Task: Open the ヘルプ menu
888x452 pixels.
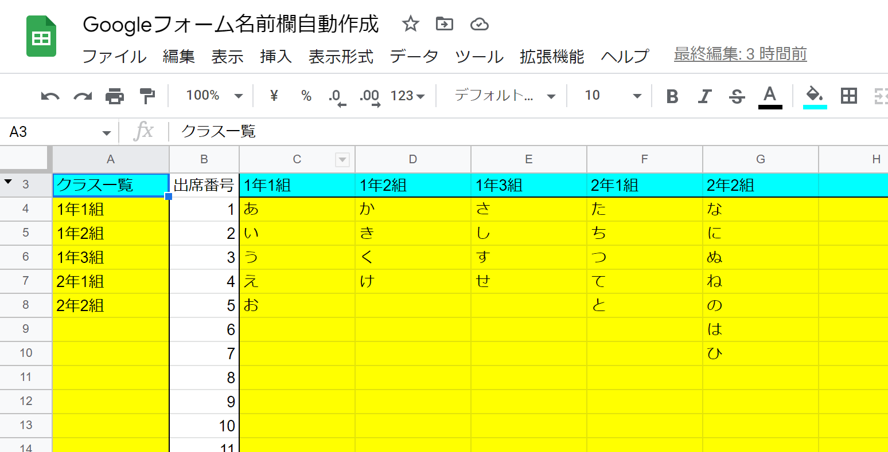Action: coord(625,56)
